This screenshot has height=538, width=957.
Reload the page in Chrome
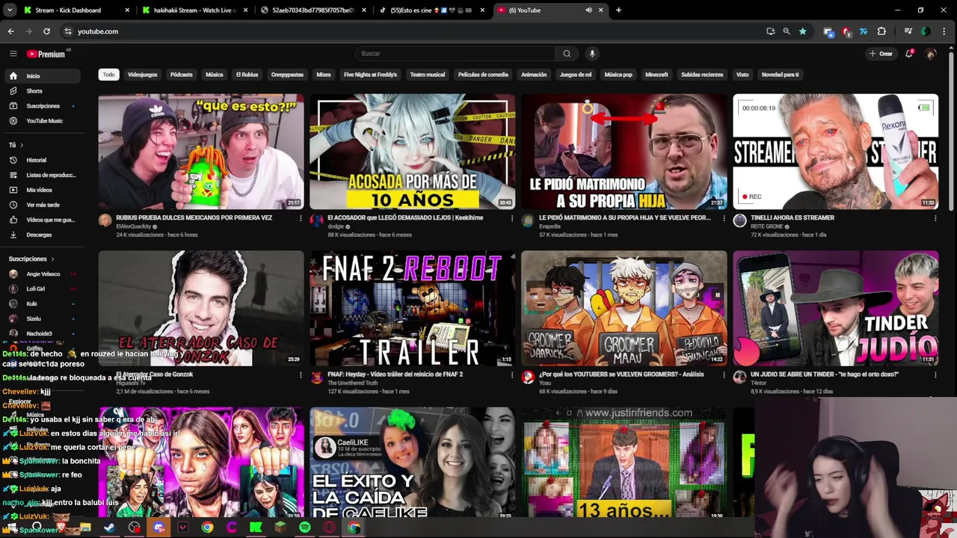pos(46,31)
